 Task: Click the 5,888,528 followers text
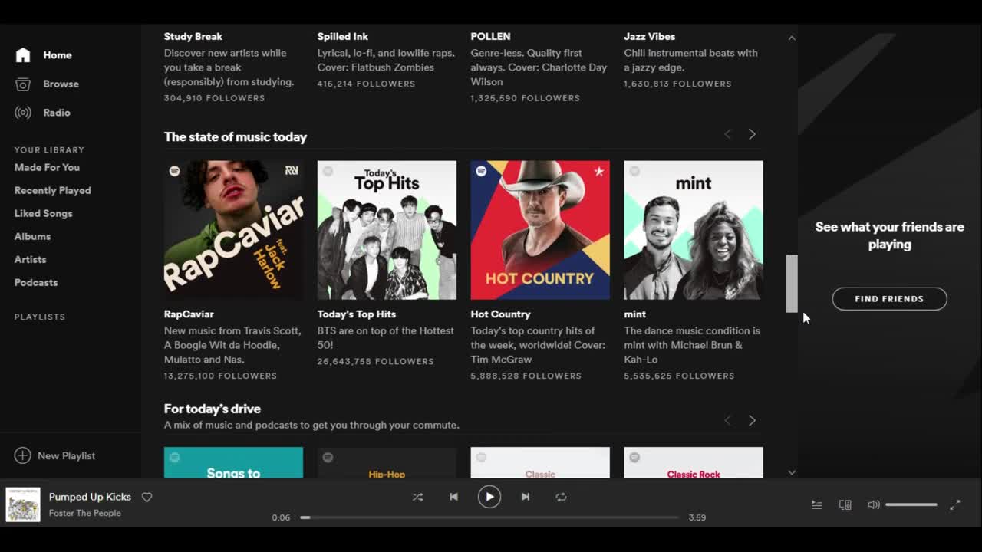click(x=526, y=376)
